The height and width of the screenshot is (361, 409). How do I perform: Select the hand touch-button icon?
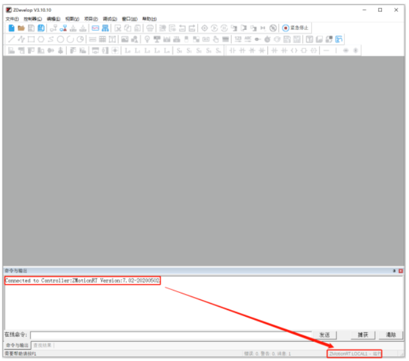[216, 39]
